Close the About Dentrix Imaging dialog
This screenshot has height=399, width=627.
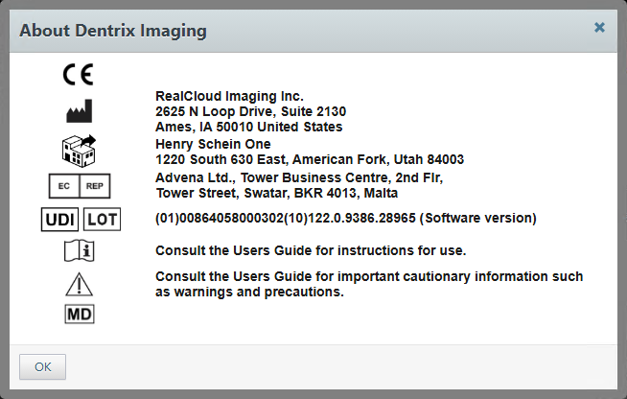599,28
